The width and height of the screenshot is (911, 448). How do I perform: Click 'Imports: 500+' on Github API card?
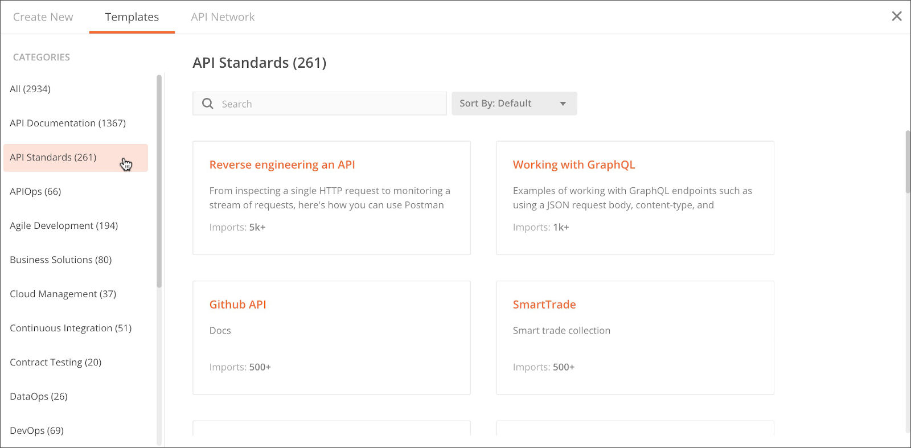click(240, 367)
